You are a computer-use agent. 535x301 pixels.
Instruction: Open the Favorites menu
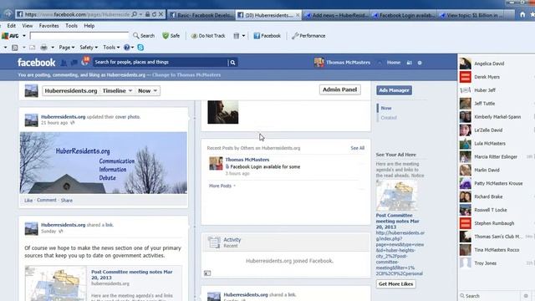pos(48,26)
